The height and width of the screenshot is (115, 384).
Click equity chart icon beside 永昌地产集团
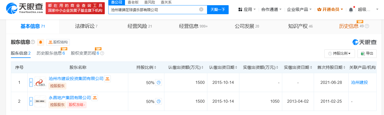click(95, 98)
